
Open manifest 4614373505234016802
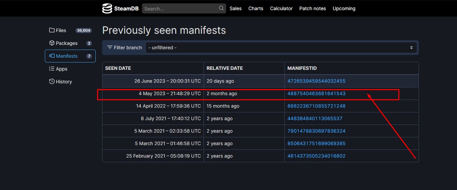(x=316, y=156)
